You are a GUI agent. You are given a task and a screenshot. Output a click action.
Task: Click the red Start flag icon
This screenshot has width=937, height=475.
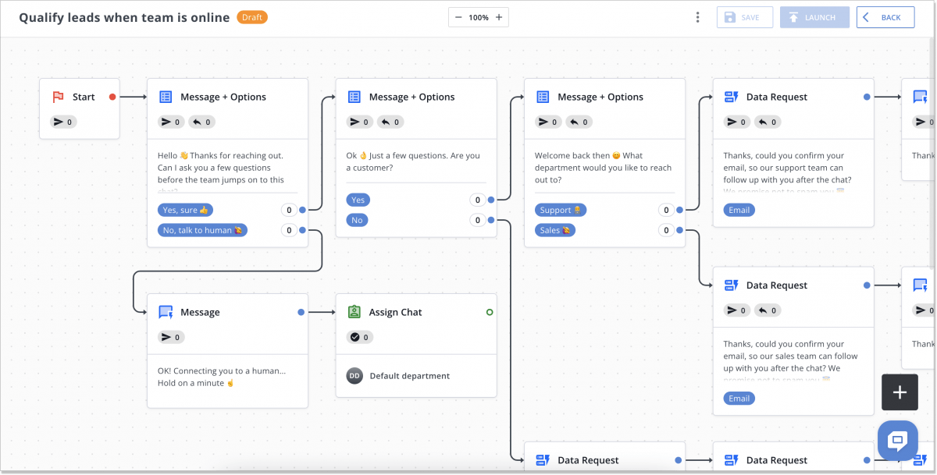58,97
